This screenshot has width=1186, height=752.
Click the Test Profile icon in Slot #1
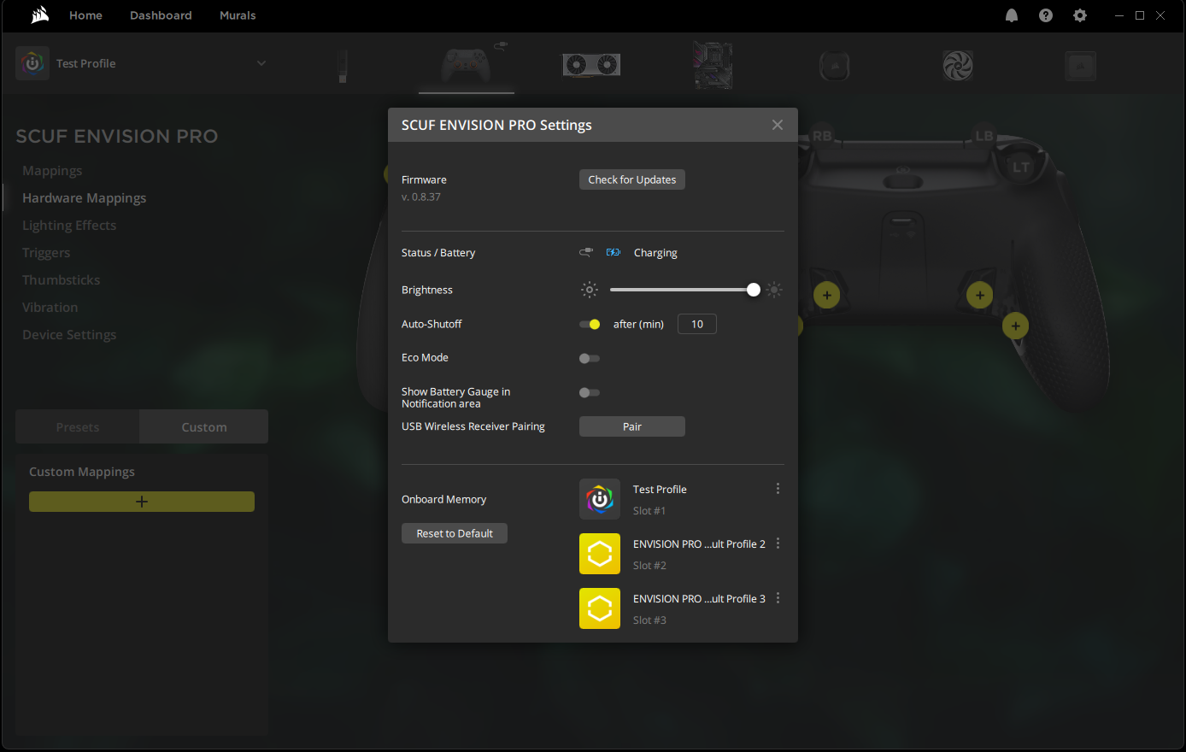point(600,499)
